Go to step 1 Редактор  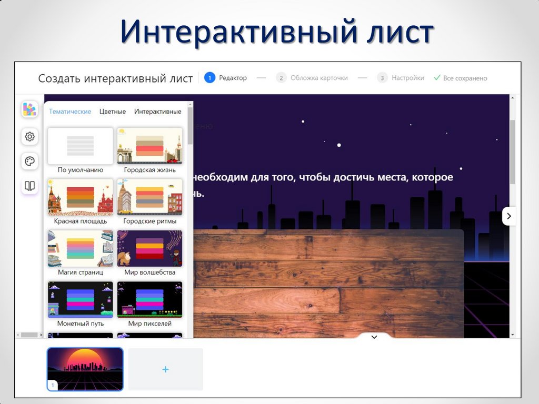coord(225,78)
